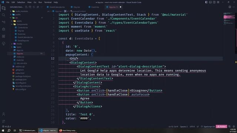Open the Source Control view
237x133 pixels.
click(x=3, y=22)
